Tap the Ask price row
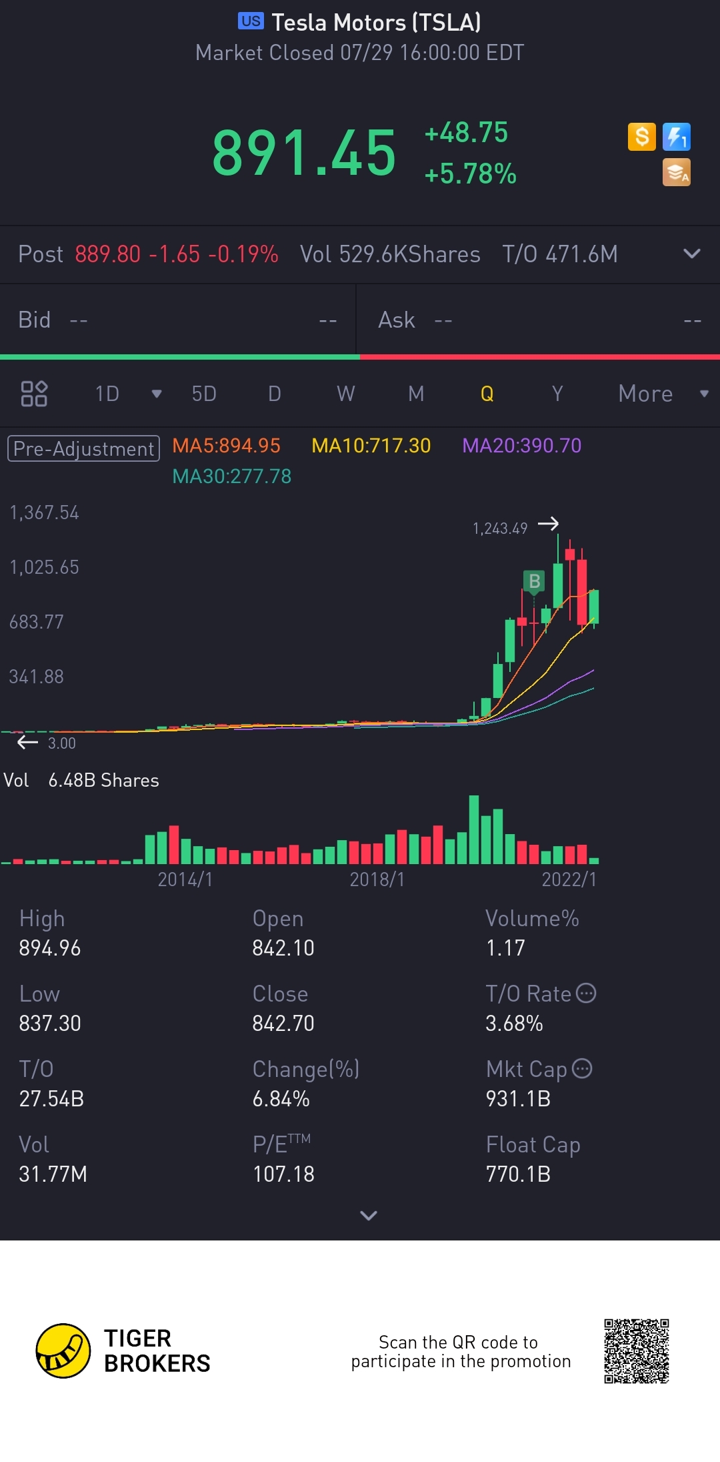 point(539,320)
